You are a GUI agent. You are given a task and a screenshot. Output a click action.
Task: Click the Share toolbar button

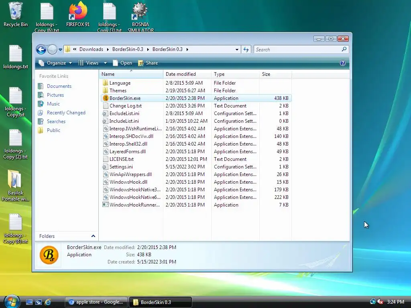(x=148, y=63)
